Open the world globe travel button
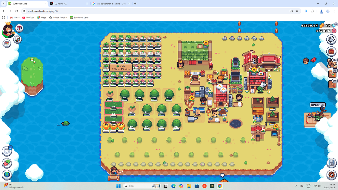The height and width of the screenshot is (190, 338). (7, 175)
